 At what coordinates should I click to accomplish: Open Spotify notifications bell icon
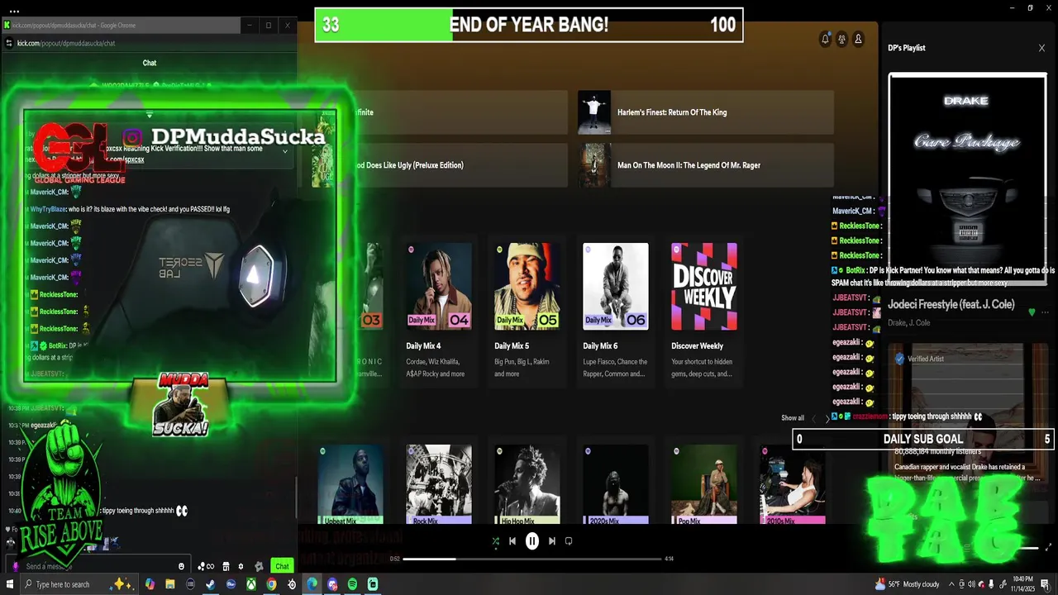tap(825, 39)
